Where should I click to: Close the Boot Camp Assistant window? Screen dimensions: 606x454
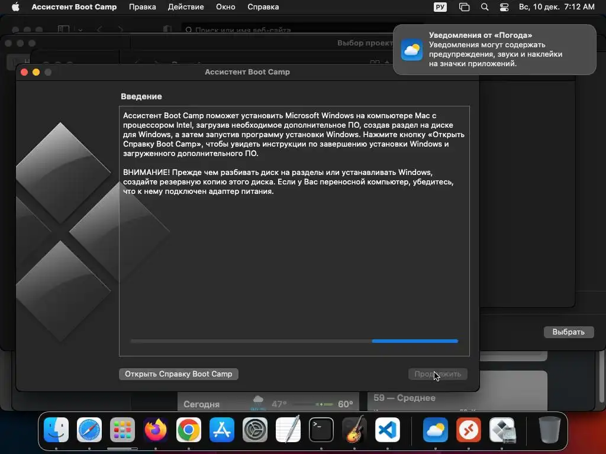24,72
